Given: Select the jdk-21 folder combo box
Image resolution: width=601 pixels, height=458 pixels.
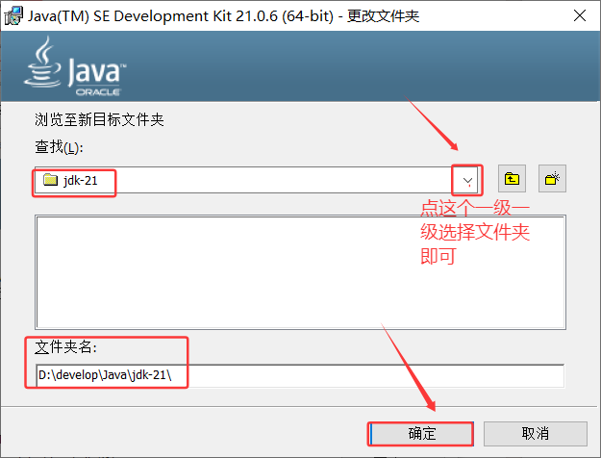Looking at the screenshot, I should 257,180.
